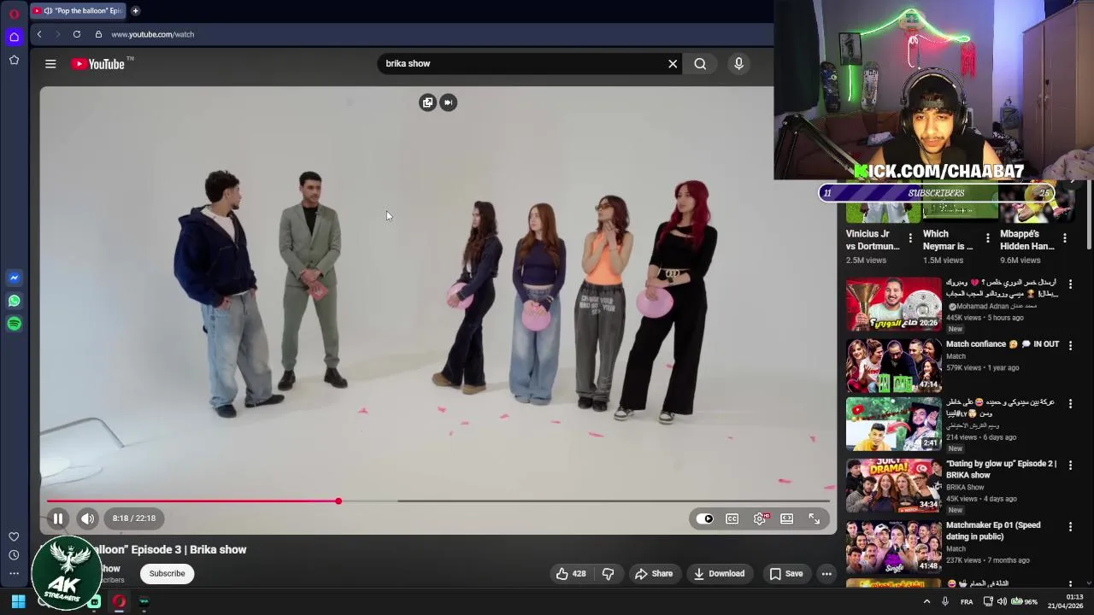Click the video overlay skip-forward icon
The height and width of the screenshot is (615, 1094).
tap(448, 102)
